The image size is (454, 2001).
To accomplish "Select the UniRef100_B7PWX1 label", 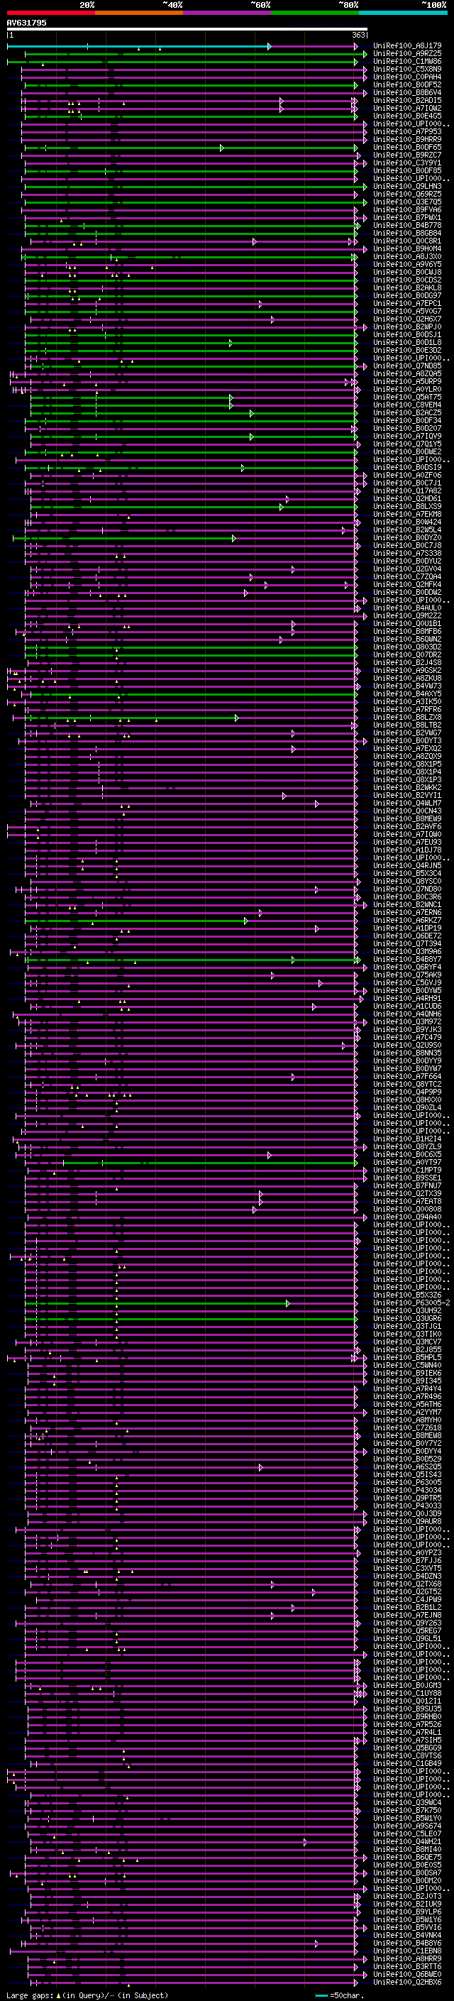I will tap(407, 217).
